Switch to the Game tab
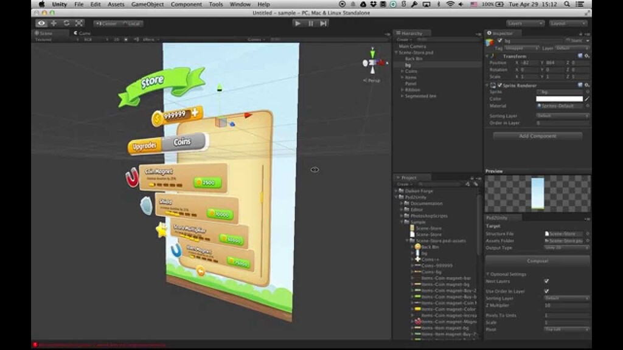This screenshot has width=623, height=350. tap(81, 33)
